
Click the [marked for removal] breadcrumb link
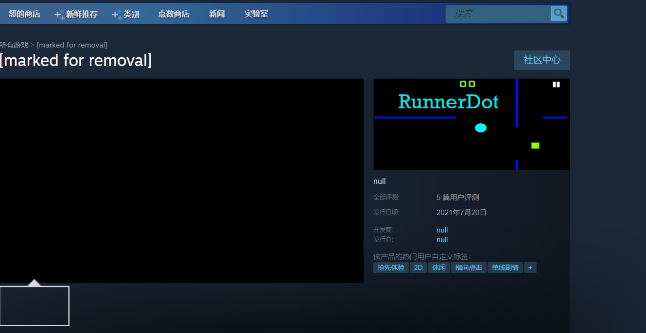pos(72,45)
